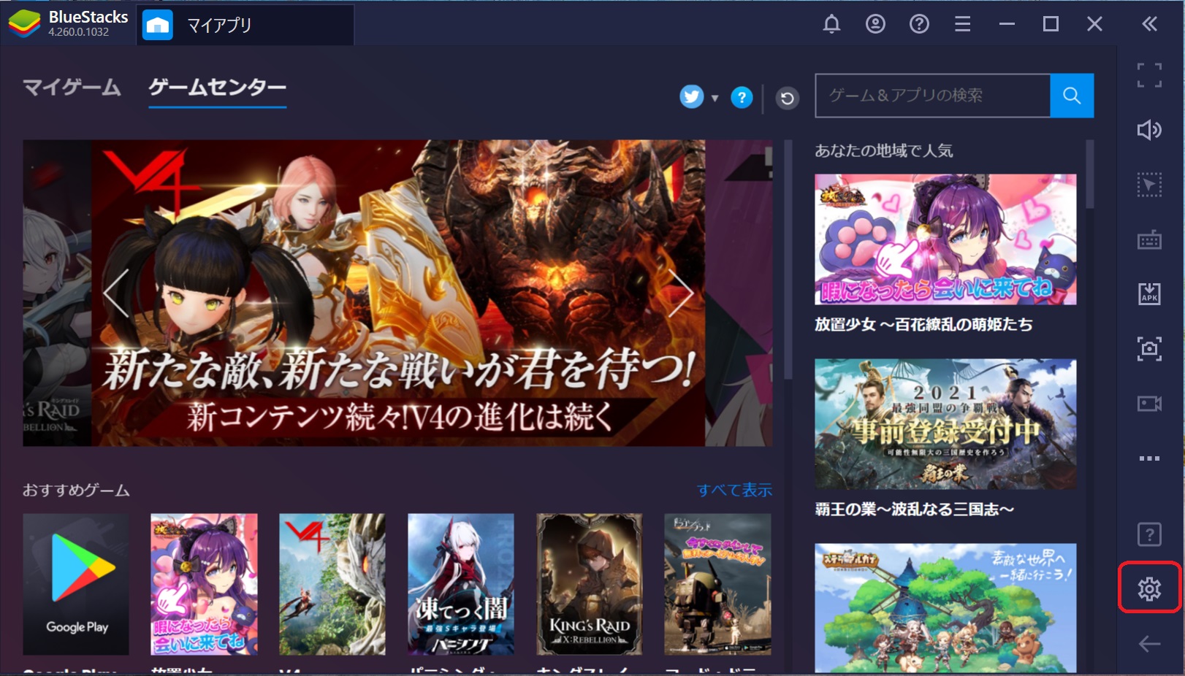Click the main content vertical scrollbar
Viewport: 1185px width, 676px height.
point(788,260)
